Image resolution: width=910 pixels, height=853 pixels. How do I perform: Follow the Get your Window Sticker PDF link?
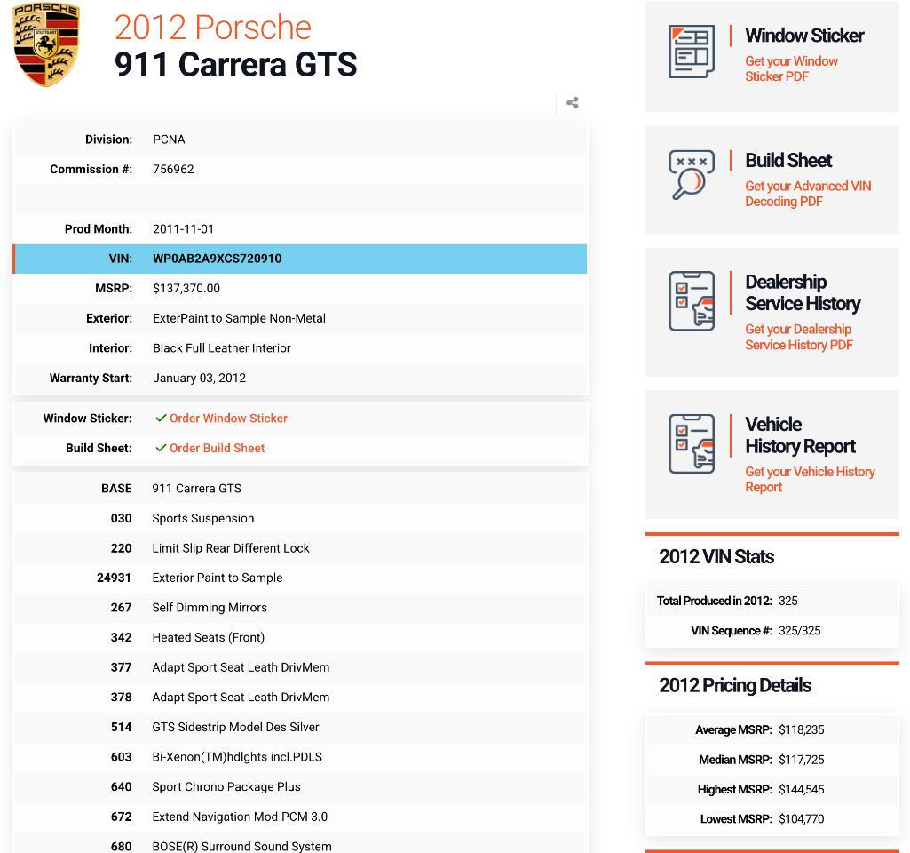[791, 68]
